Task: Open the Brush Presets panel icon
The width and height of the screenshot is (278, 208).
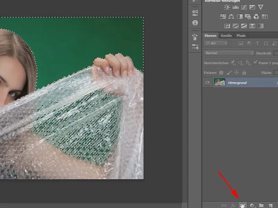Action: coord(195,37)
